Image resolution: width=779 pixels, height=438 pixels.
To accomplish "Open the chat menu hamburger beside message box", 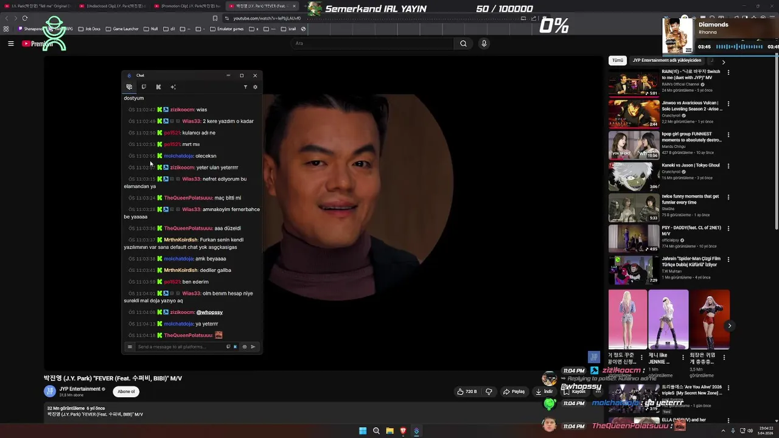I will [130, 347].
